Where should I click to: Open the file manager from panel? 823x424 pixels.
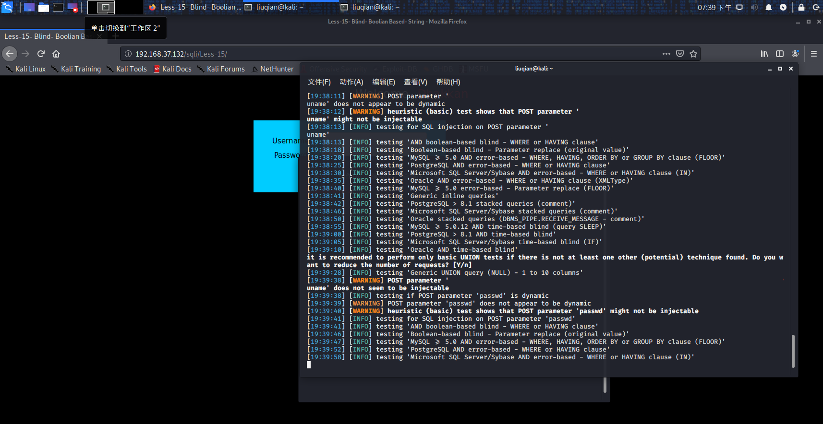coord(44,7)
